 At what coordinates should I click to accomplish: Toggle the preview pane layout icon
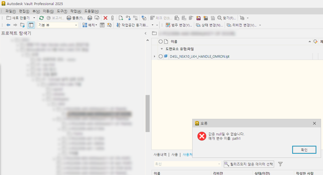click(x=31, y=25)
